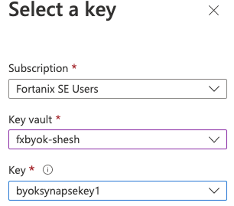Screen dimensions: 234x206
Task: Open the Fortanix SE Users subscription combo box
Action: (118, 89)
